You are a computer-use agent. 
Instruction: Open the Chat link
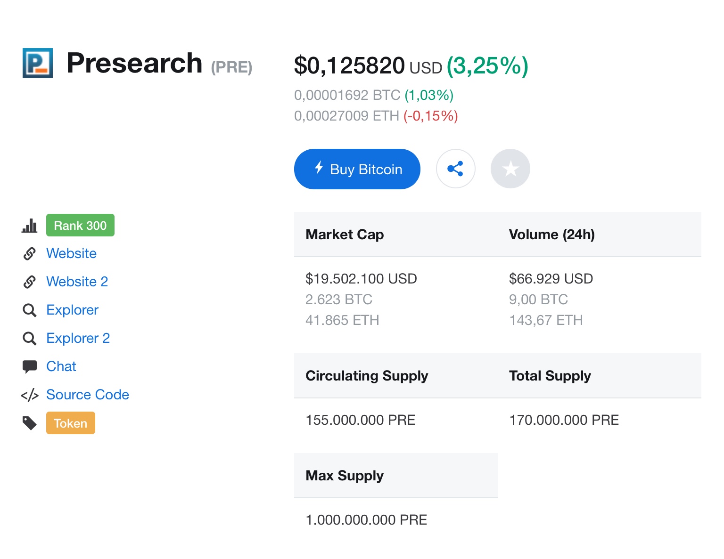pos(61,366)
